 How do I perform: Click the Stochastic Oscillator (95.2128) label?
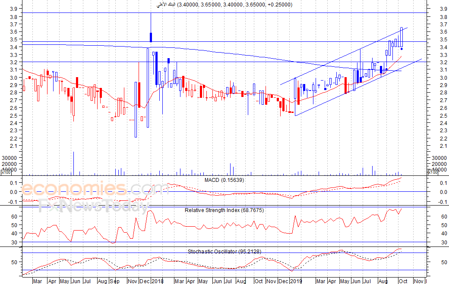(x=224, y=251)
